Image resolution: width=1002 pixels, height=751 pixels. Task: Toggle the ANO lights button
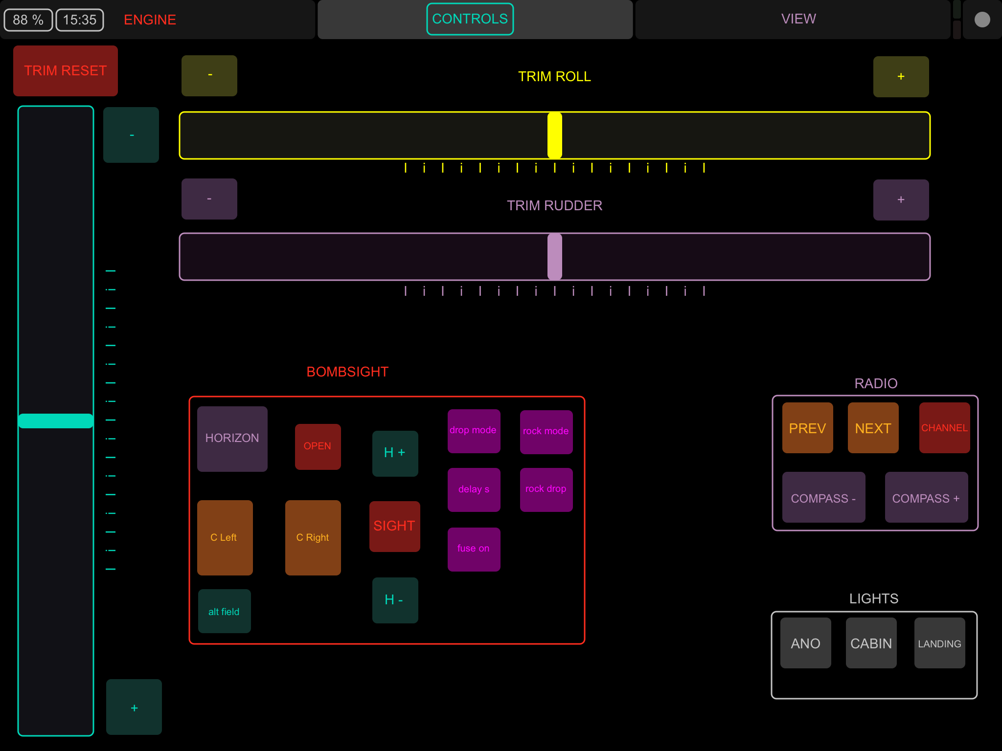[805, 643]
